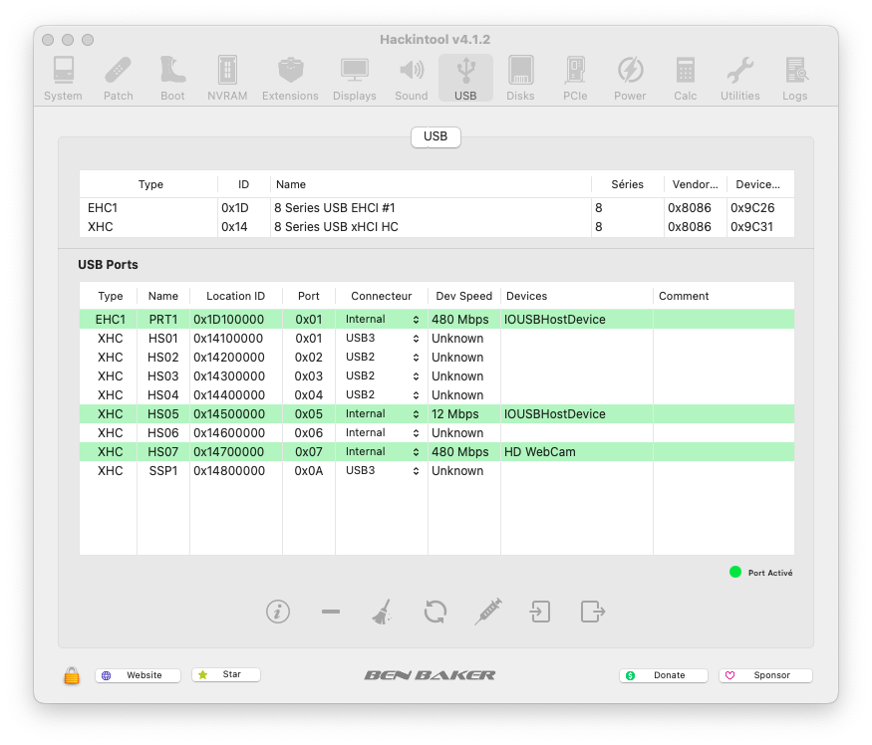
Task: Open connector dropdown for HS05 port
Action: pyautogui.click(x=382, y=413)
